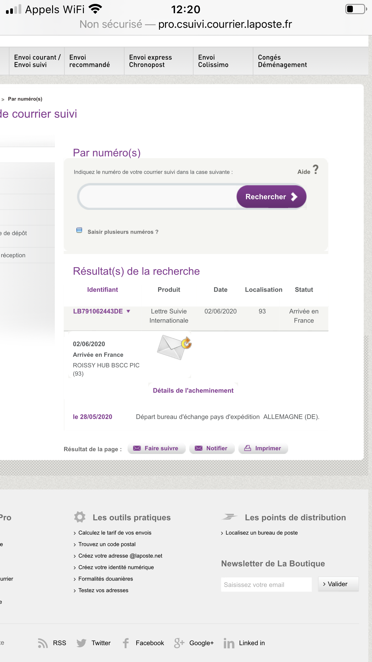The image size is (372, 662).
Task: Open Créez votre adresse @laposte.net link
Action: pyautogui.click(x=120, y=556)
